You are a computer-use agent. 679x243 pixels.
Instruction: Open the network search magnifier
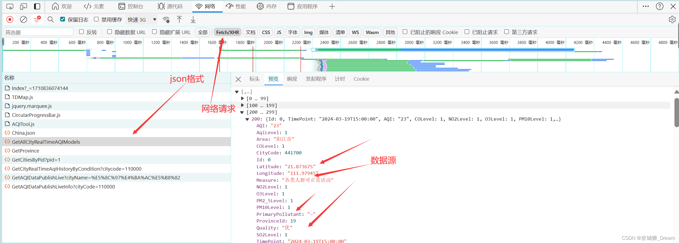(x=50, y=19)
